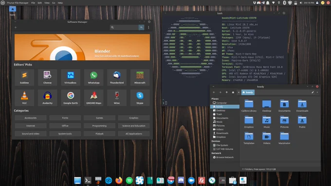Open the Cheese app tile
This screenshot has height=186, width=331.
click(47, 77)
